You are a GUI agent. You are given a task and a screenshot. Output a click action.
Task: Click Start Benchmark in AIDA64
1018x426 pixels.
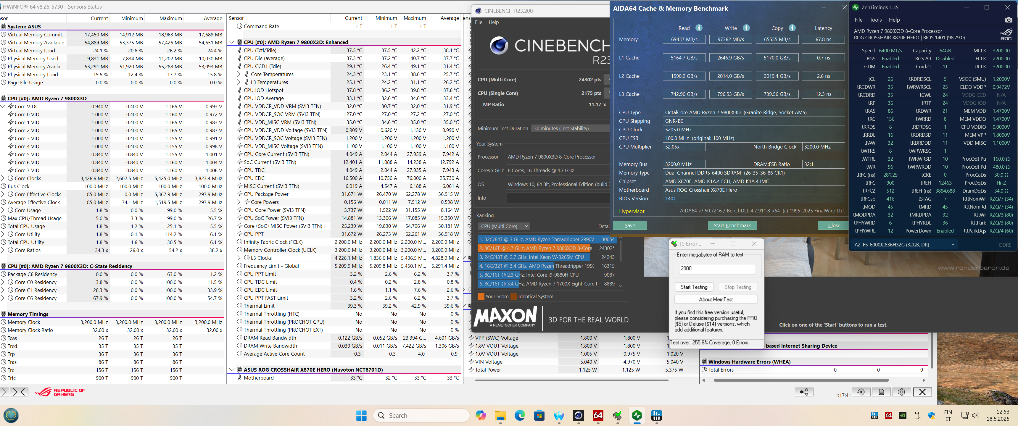[x=732, y=226]
